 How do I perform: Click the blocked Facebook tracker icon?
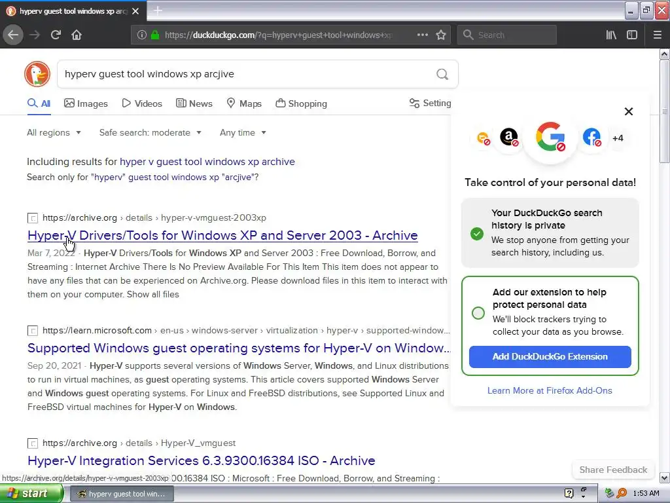[591, 138]
